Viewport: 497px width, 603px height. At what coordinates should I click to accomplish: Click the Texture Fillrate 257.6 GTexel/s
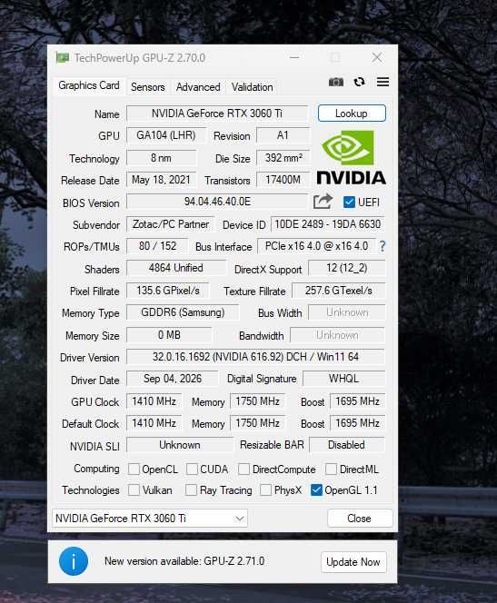pyautogui.click(x=339, y=291)
